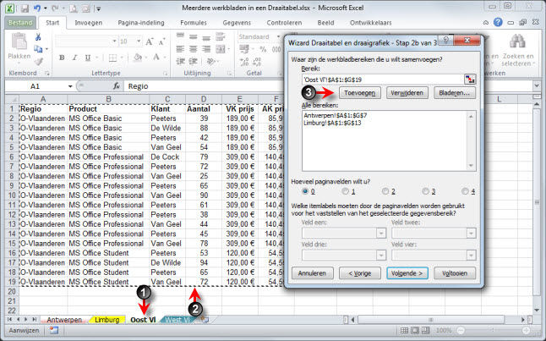
Task: Click the Plakken paste icon
Action: [19, 41]
